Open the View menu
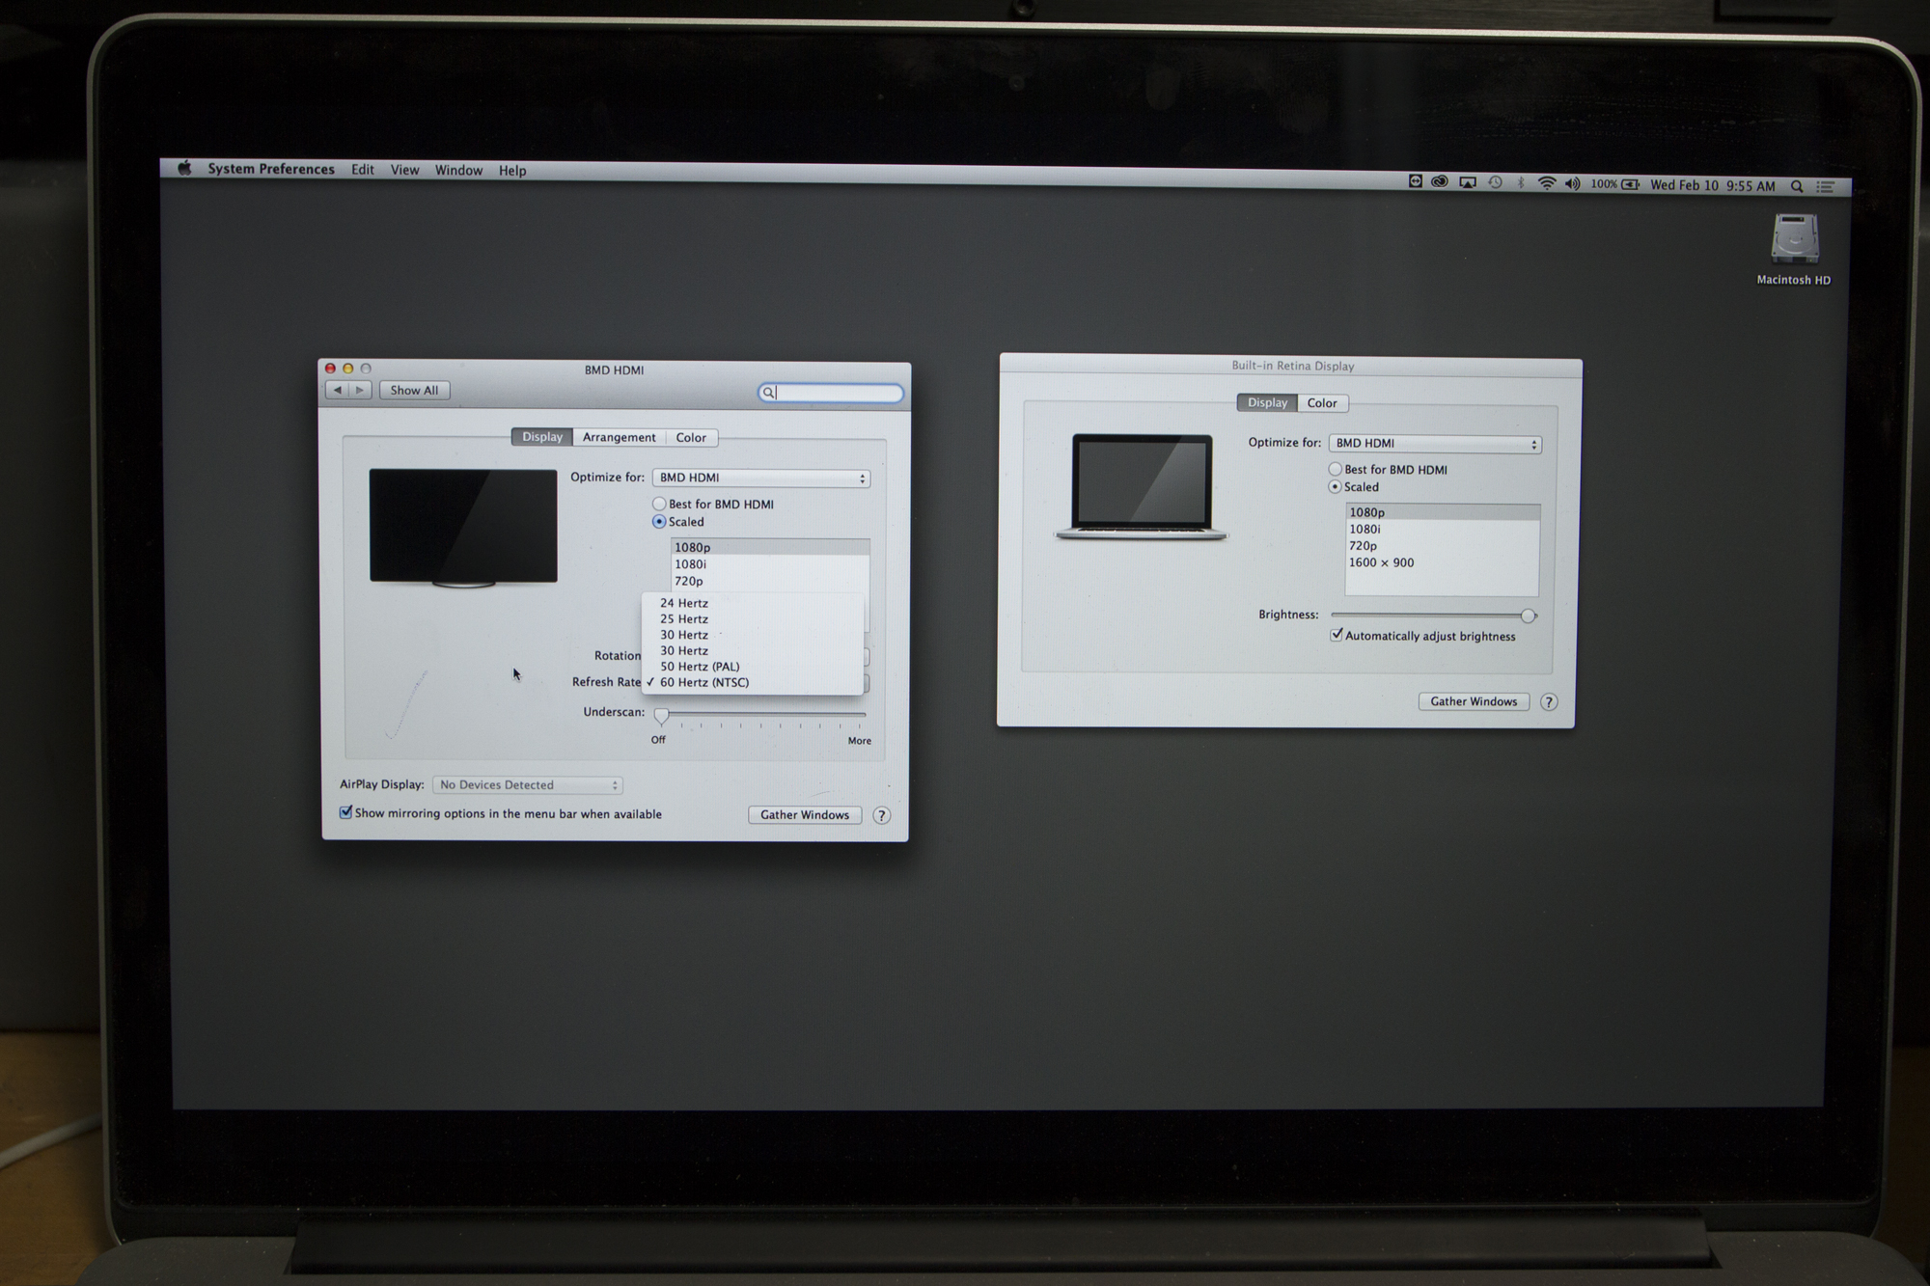 click(x=404, y=170)
